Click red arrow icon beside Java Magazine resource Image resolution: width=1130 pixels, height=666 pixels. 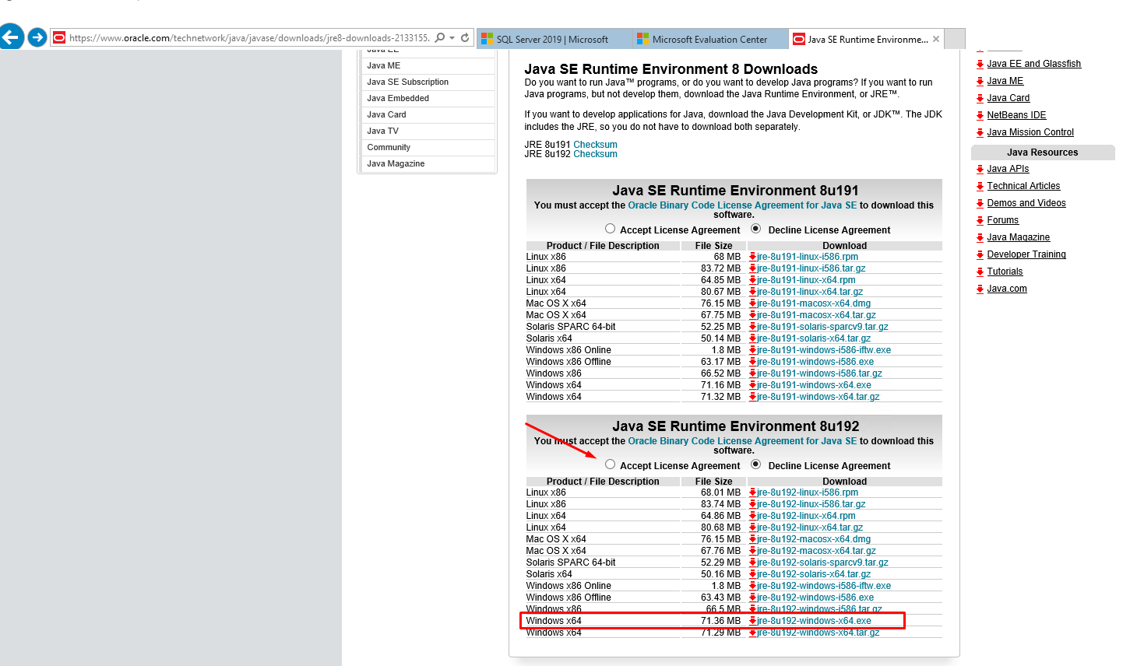pyautogui.click(x=980, y=238)
